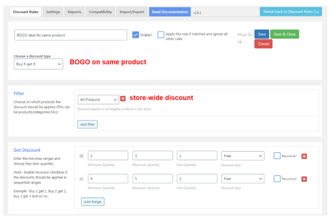
Task: Click the Add Range button
Action: pyautogui.click(x=93, y=202)
